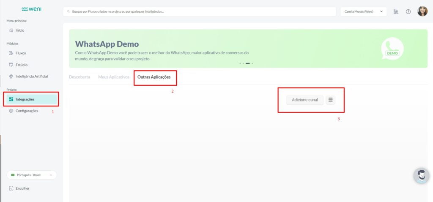The image size is (433, 202).
Task: Click the search field for Fluxos
Action: point(200,11)
